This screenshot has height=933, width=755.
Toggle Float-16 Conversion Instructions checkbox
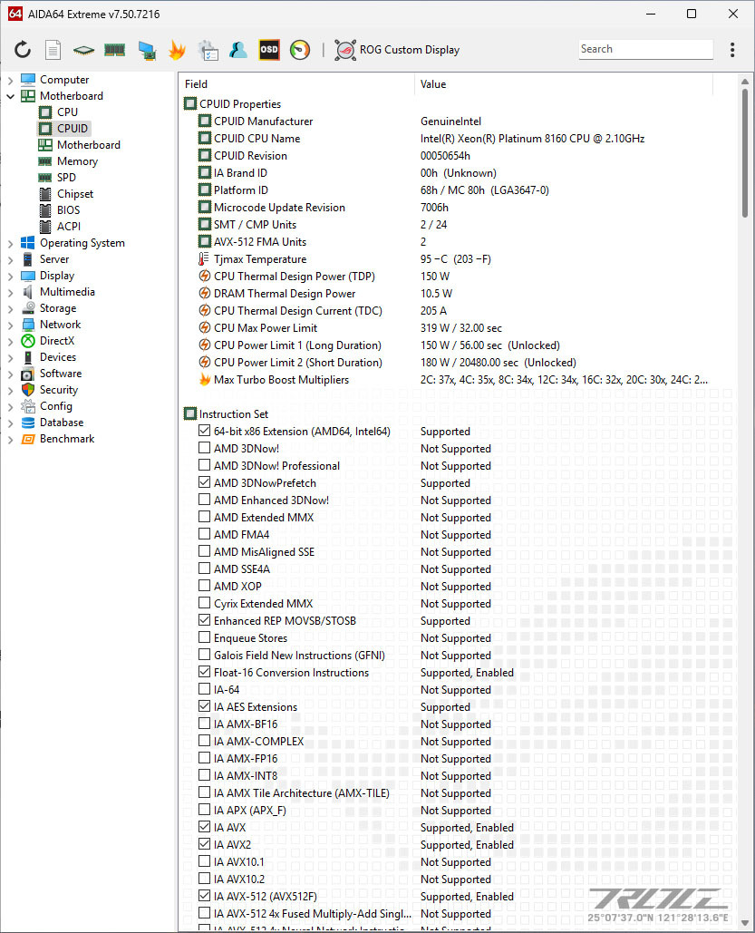(204, 672)
